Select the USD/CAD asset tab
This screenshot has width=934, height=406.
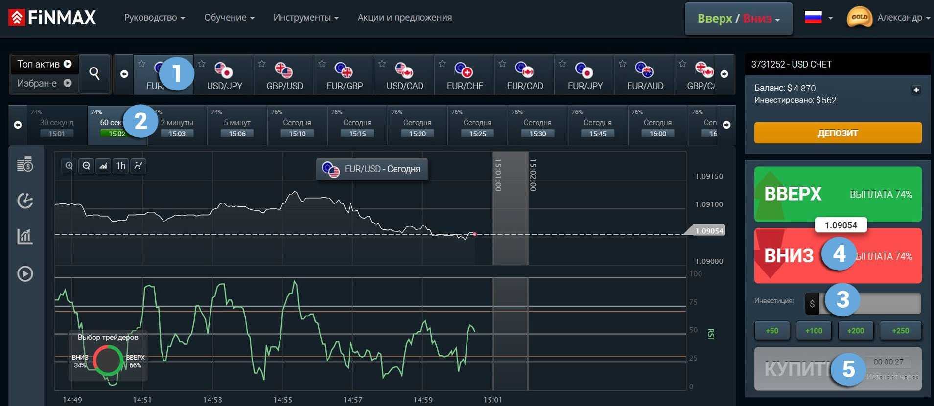coord(404,75)
